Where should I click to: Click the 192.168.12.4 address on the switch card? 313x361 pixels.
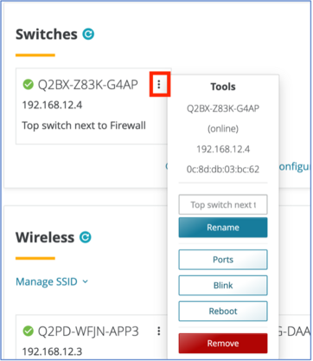(52, 105)
